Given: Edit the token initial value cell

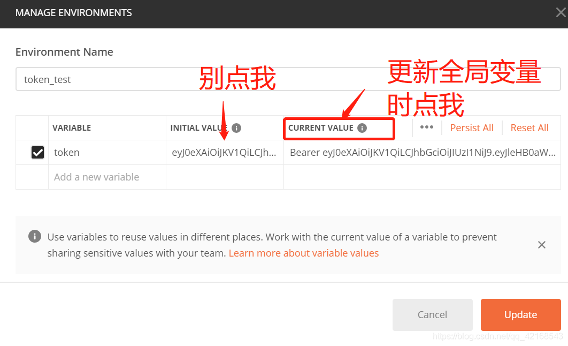Looking at the screenshot, I should [x=225, y=152].
